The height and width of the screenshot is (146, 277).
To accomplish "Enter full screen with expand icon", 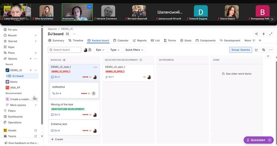I will click(x=271, y=34).
